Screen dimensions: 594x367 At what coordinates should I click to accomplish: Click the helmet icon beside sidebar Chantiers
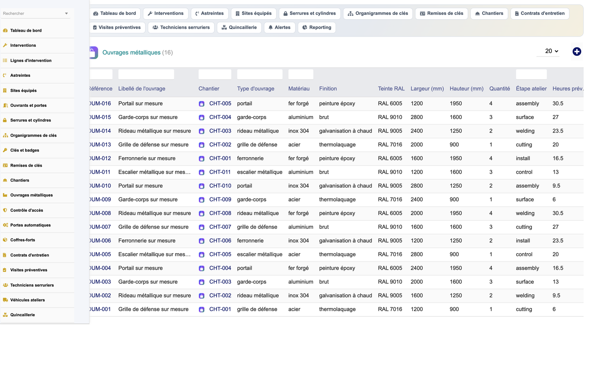click(x=5, y=180)
